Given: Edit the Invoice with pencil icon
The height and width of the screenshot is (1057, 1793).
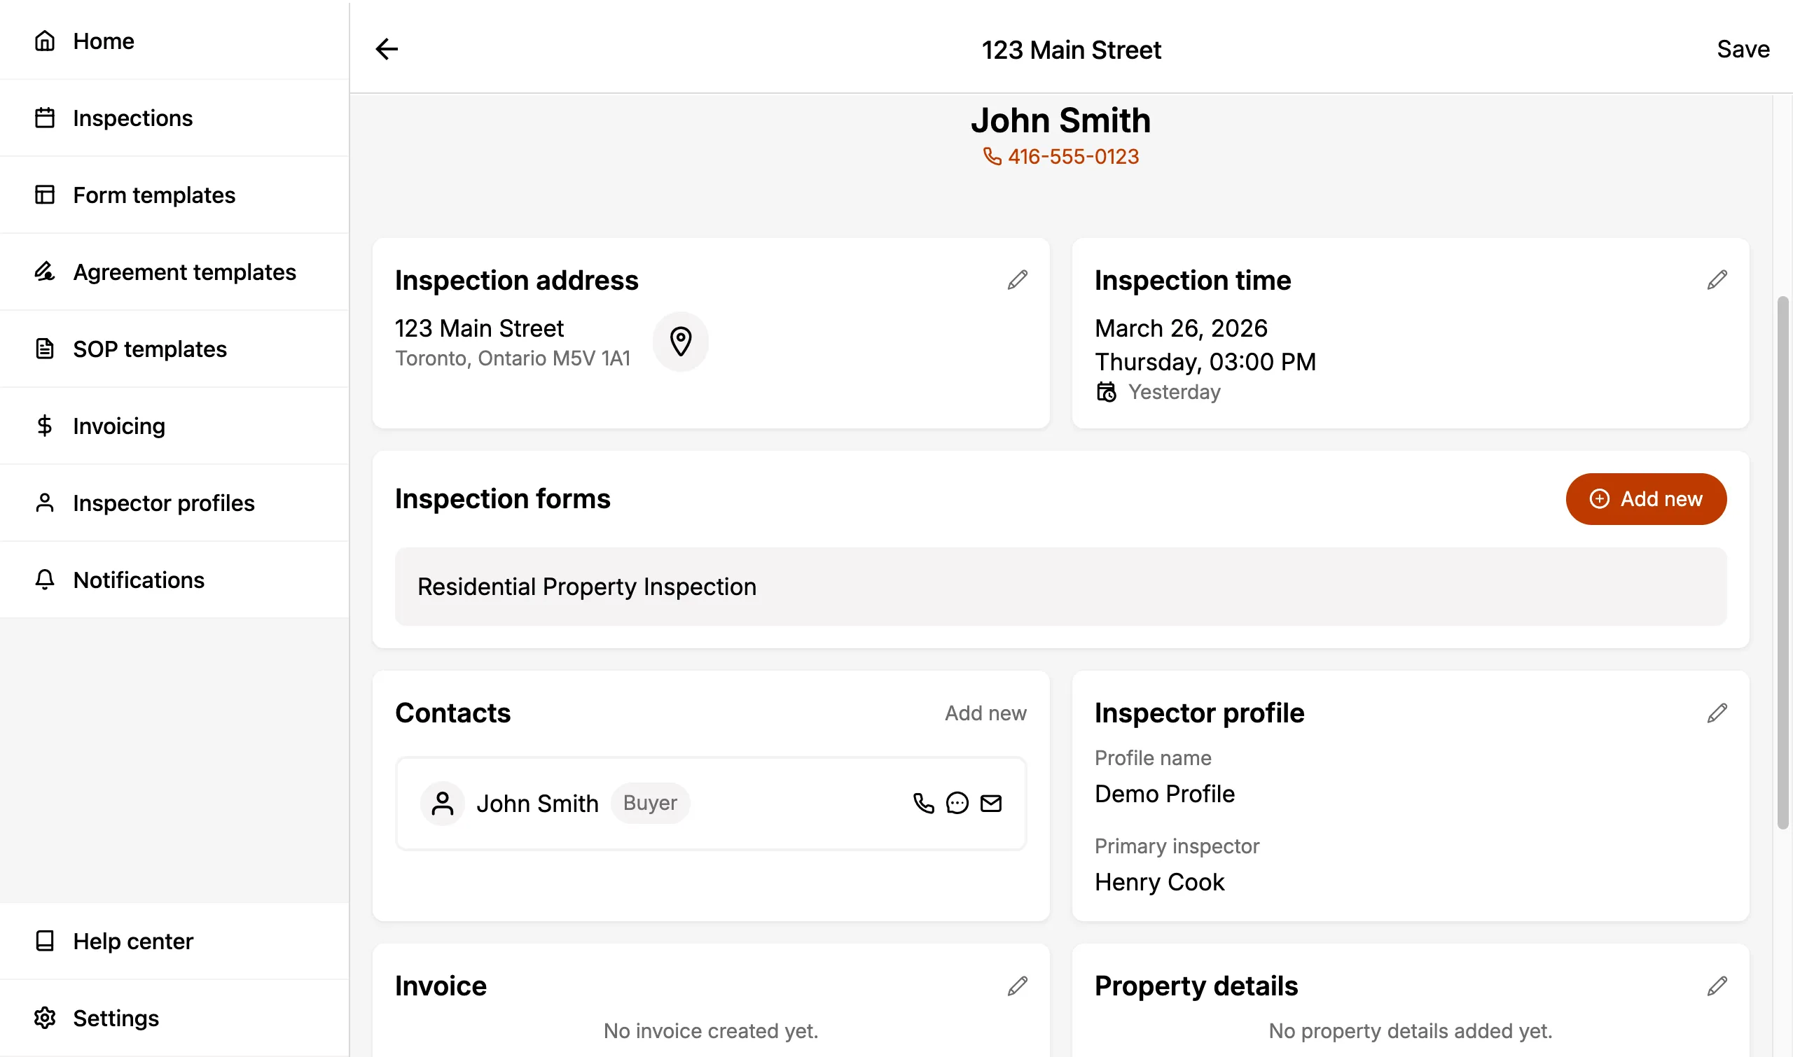Looking at the screenshot, I should 1017,986.
